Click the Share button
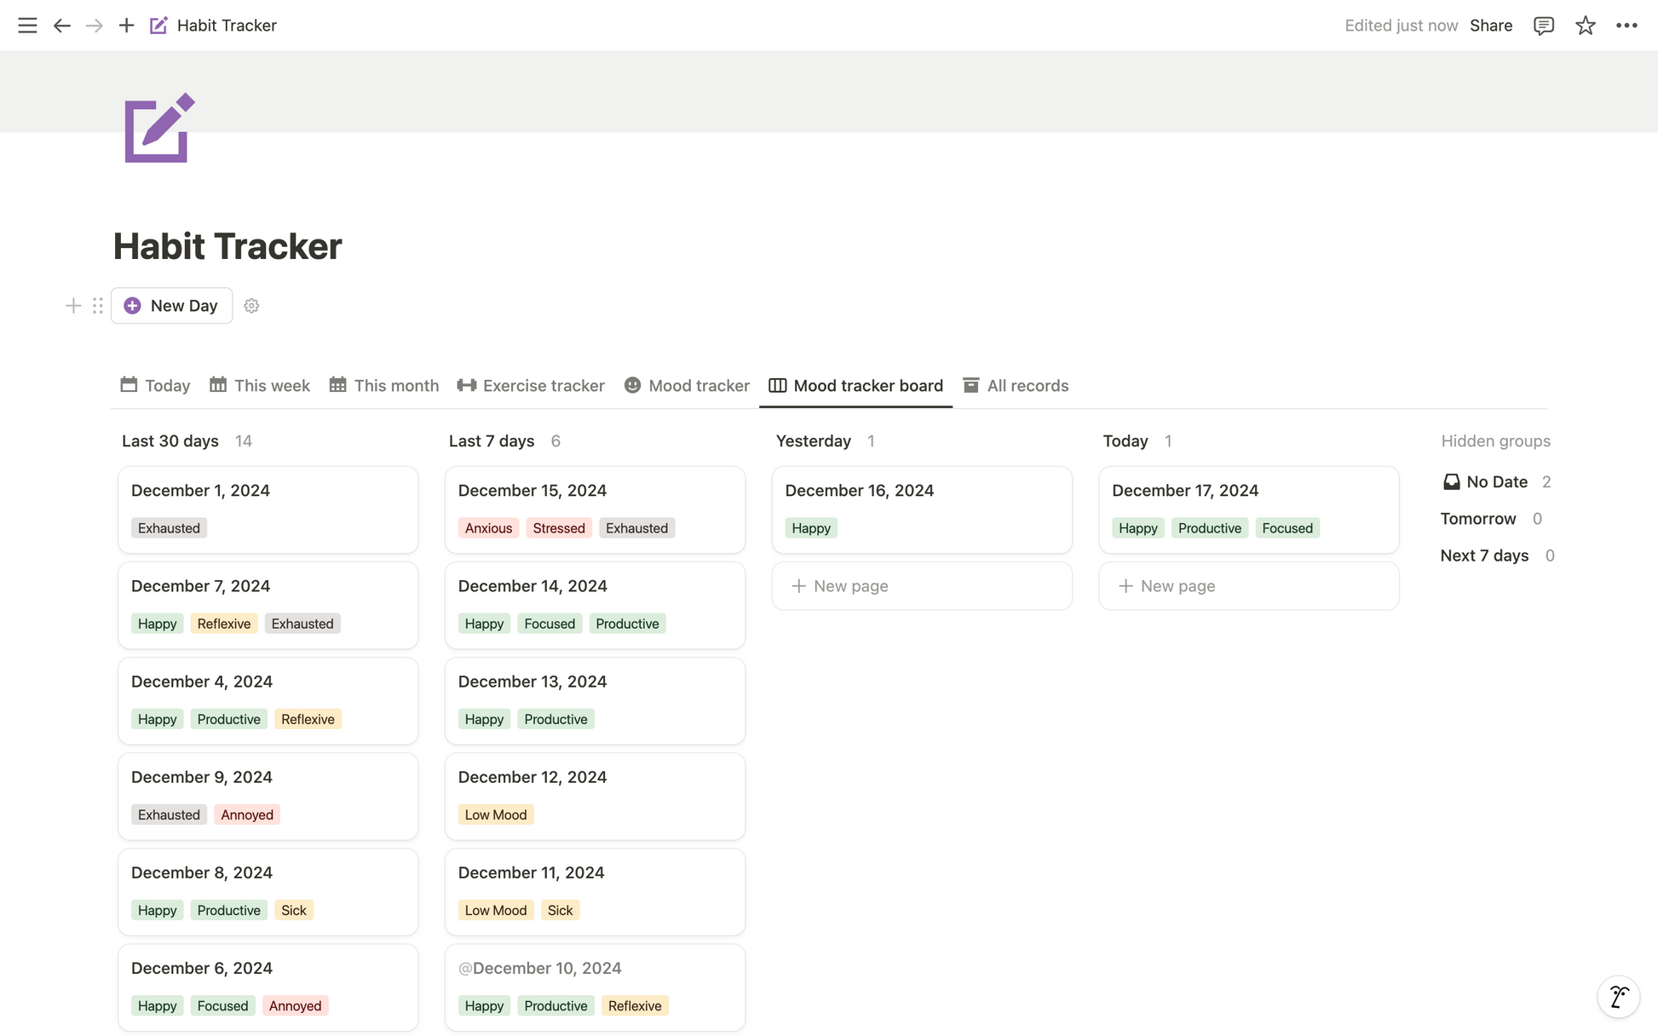Image resolution: width=1658 pixels, height=1036 pixels. pyautogui.click(x=1491, y=26)
